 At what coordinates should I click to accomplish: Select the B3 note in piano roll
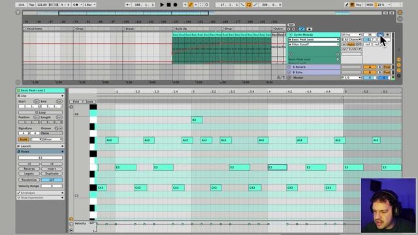click(x=197, y=120)
